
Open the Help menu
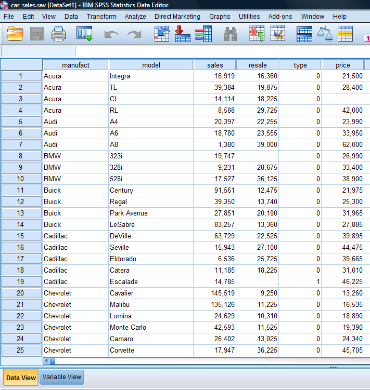pos(340,17)
